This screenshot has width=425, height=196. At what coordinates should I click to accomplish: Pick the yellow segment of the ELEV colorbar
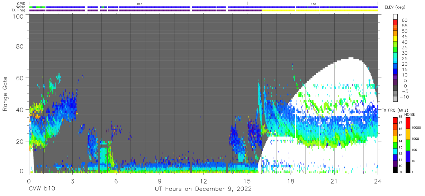[395, 39]
